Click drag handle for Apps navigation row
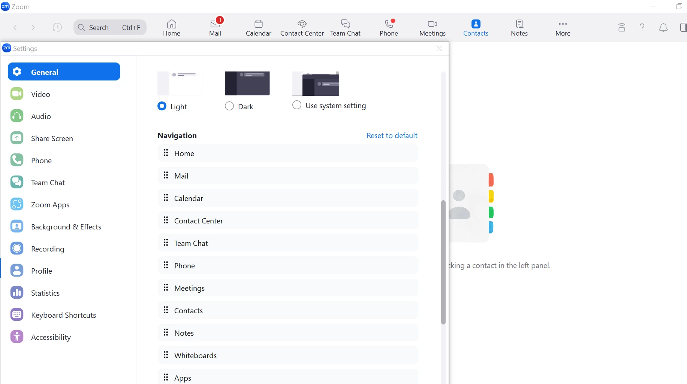This screenshot has height=384, width=687. [166, 377]
